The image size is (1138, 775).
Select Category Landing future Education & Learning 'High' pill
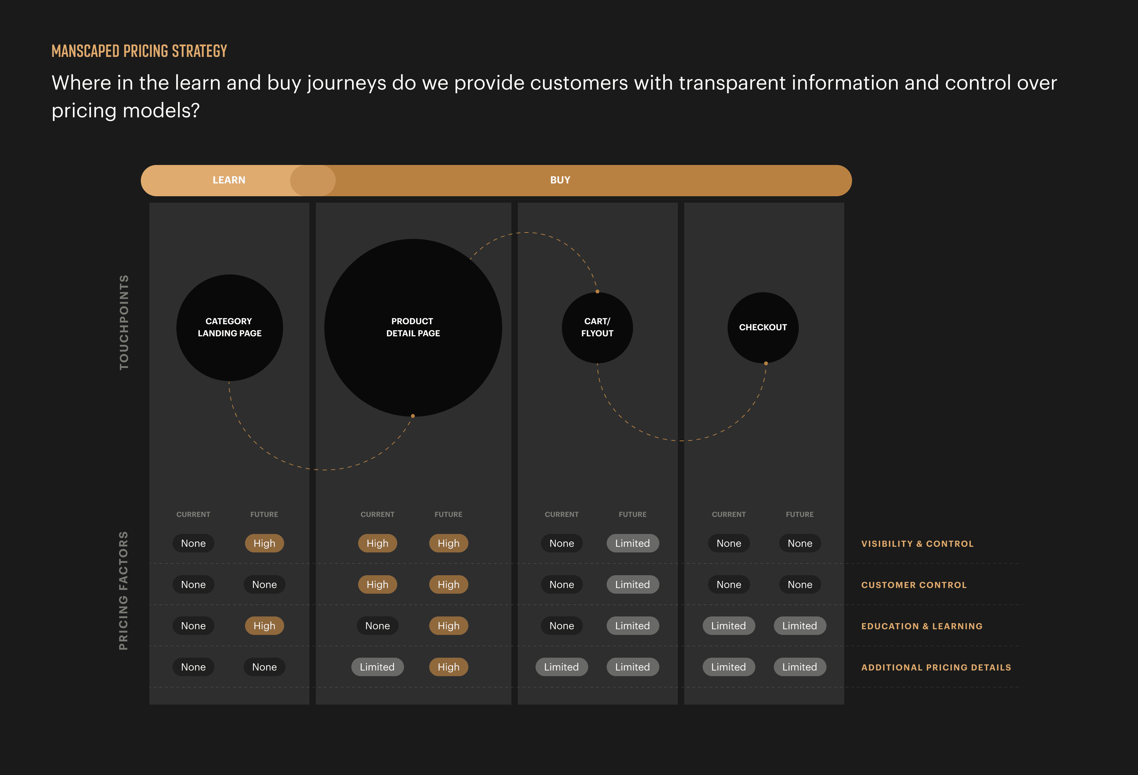(265, 625)
